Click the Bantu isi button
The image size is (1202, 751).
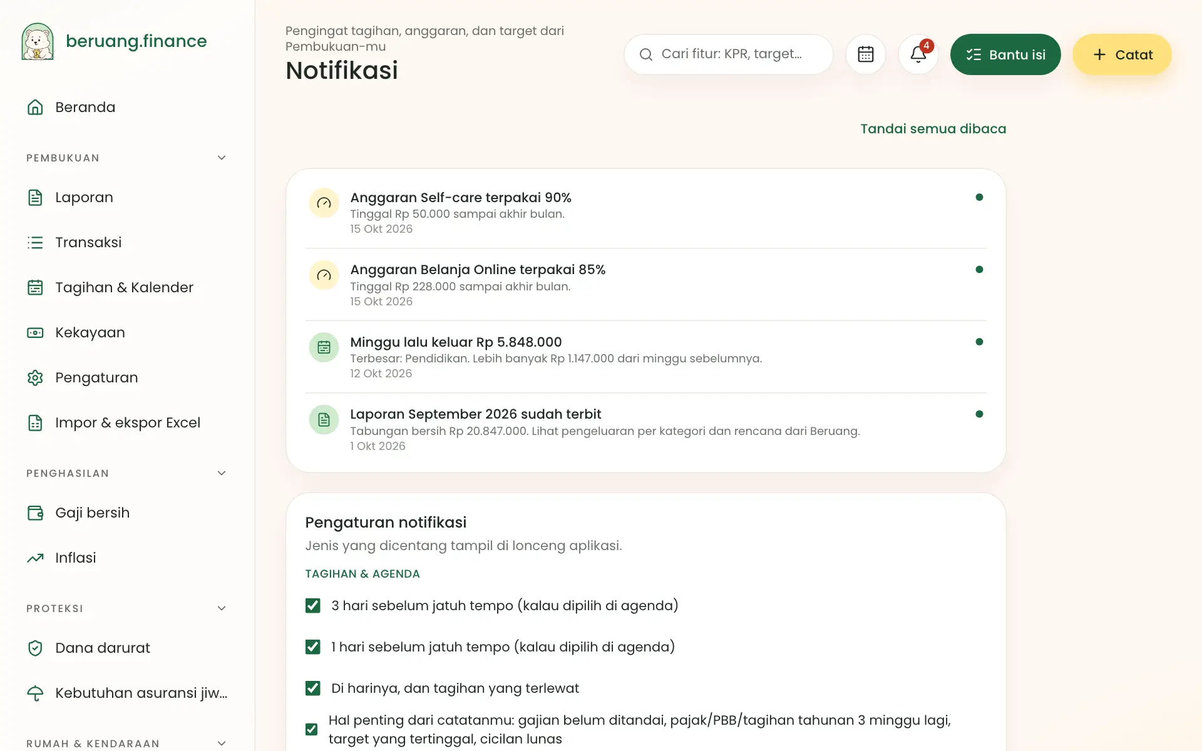point(1005,54)
